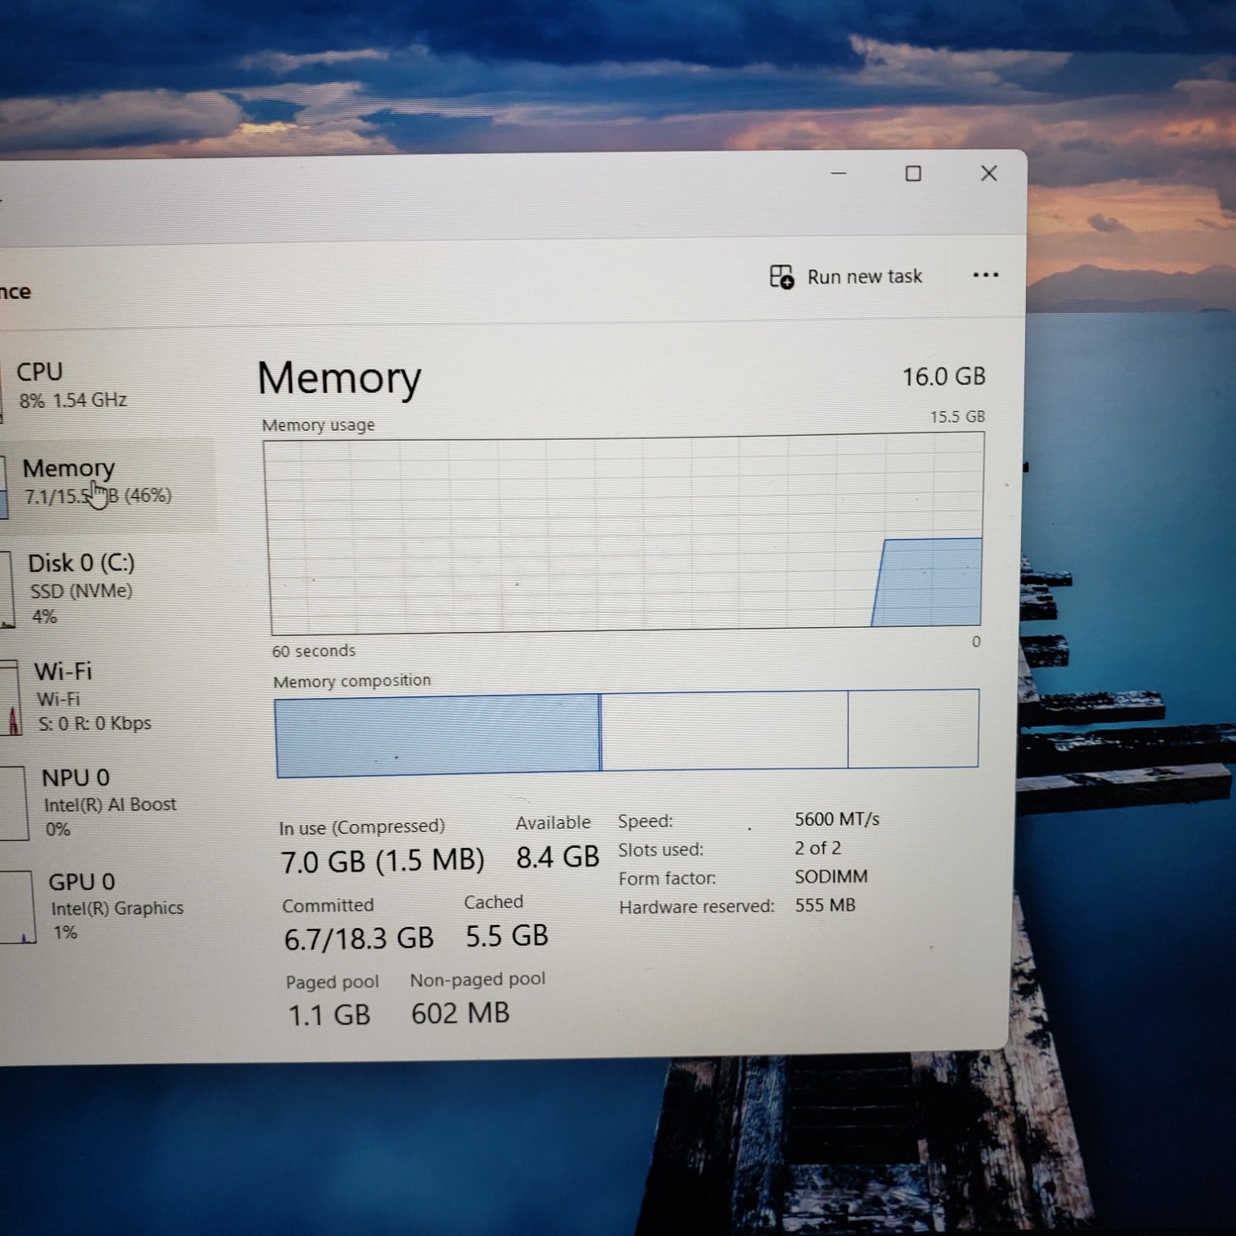The width and height of the screenshot is (1236, 1236).
Task: Click the 8% 1.54 GHz CPU reading
Action: (x=73, y=400)
